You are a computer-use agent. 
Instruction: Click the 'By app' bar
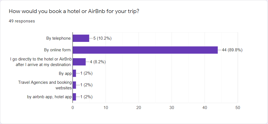point(74,73)
